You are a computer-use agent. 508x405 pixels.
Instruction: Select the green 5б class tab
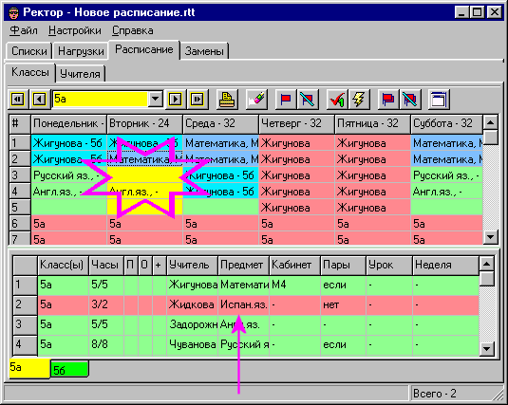[69, 369]
